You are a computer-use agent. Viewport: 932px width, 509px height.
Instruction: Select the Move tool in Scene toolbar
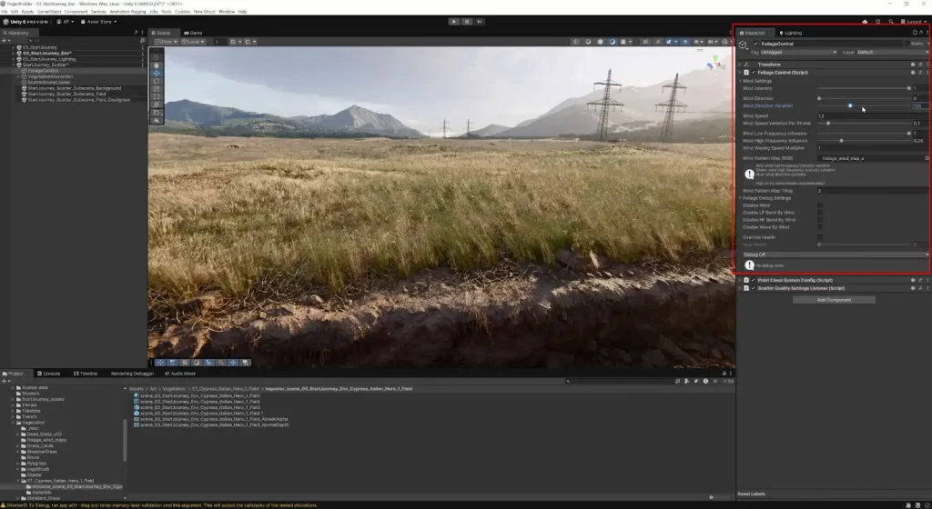155,73
